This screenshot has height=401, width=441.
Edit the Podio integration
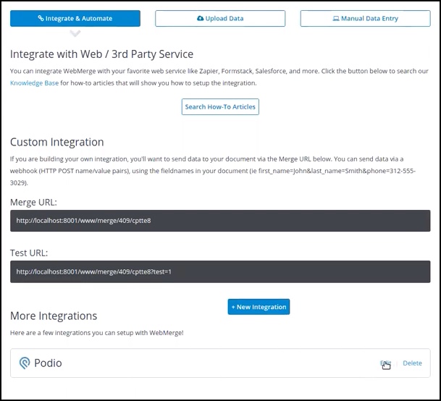click(385, 363)
